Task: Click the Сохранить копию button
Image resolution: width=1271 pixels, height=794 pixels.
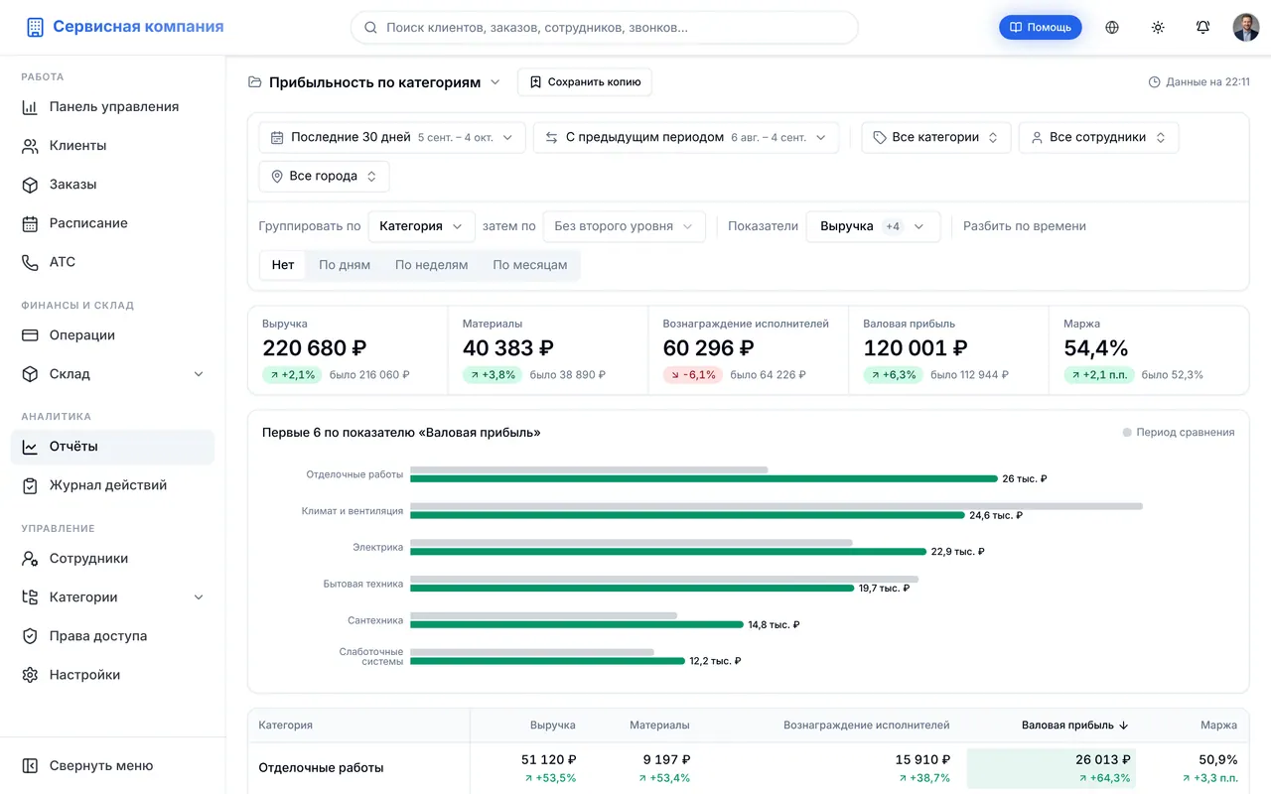Action: point(585,82)
